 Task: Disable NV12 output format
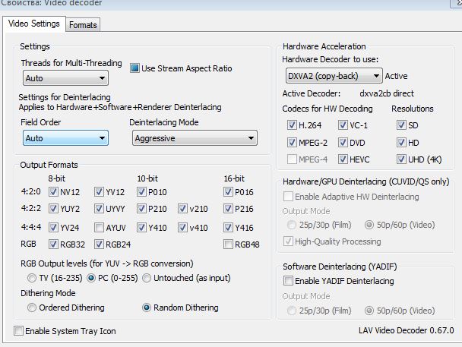(53, 192)
